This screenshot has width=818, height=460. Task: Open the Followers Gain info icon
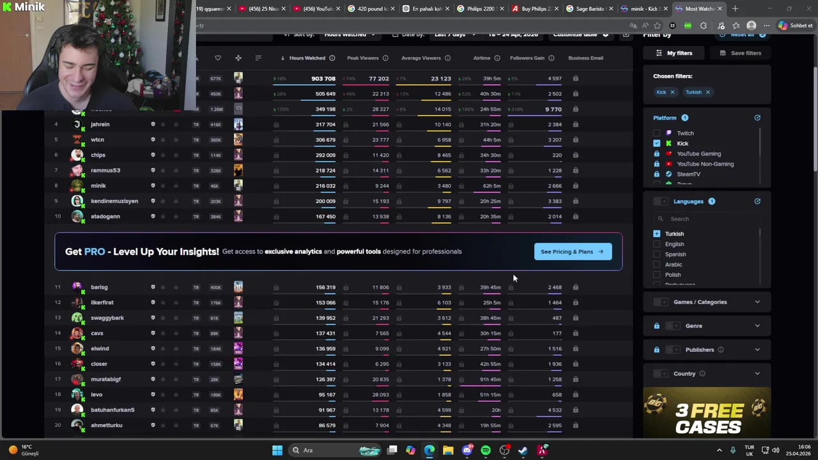point(552,58)
